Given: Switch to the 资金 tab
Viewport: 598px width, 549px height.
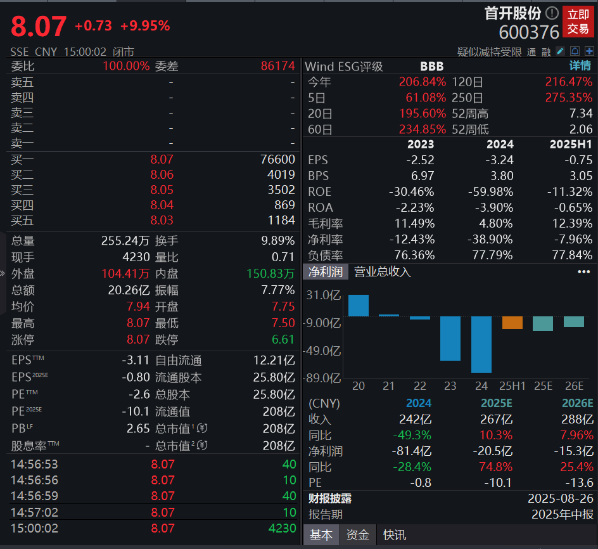Looking at the screenshot, I should [x=357, y=534].
